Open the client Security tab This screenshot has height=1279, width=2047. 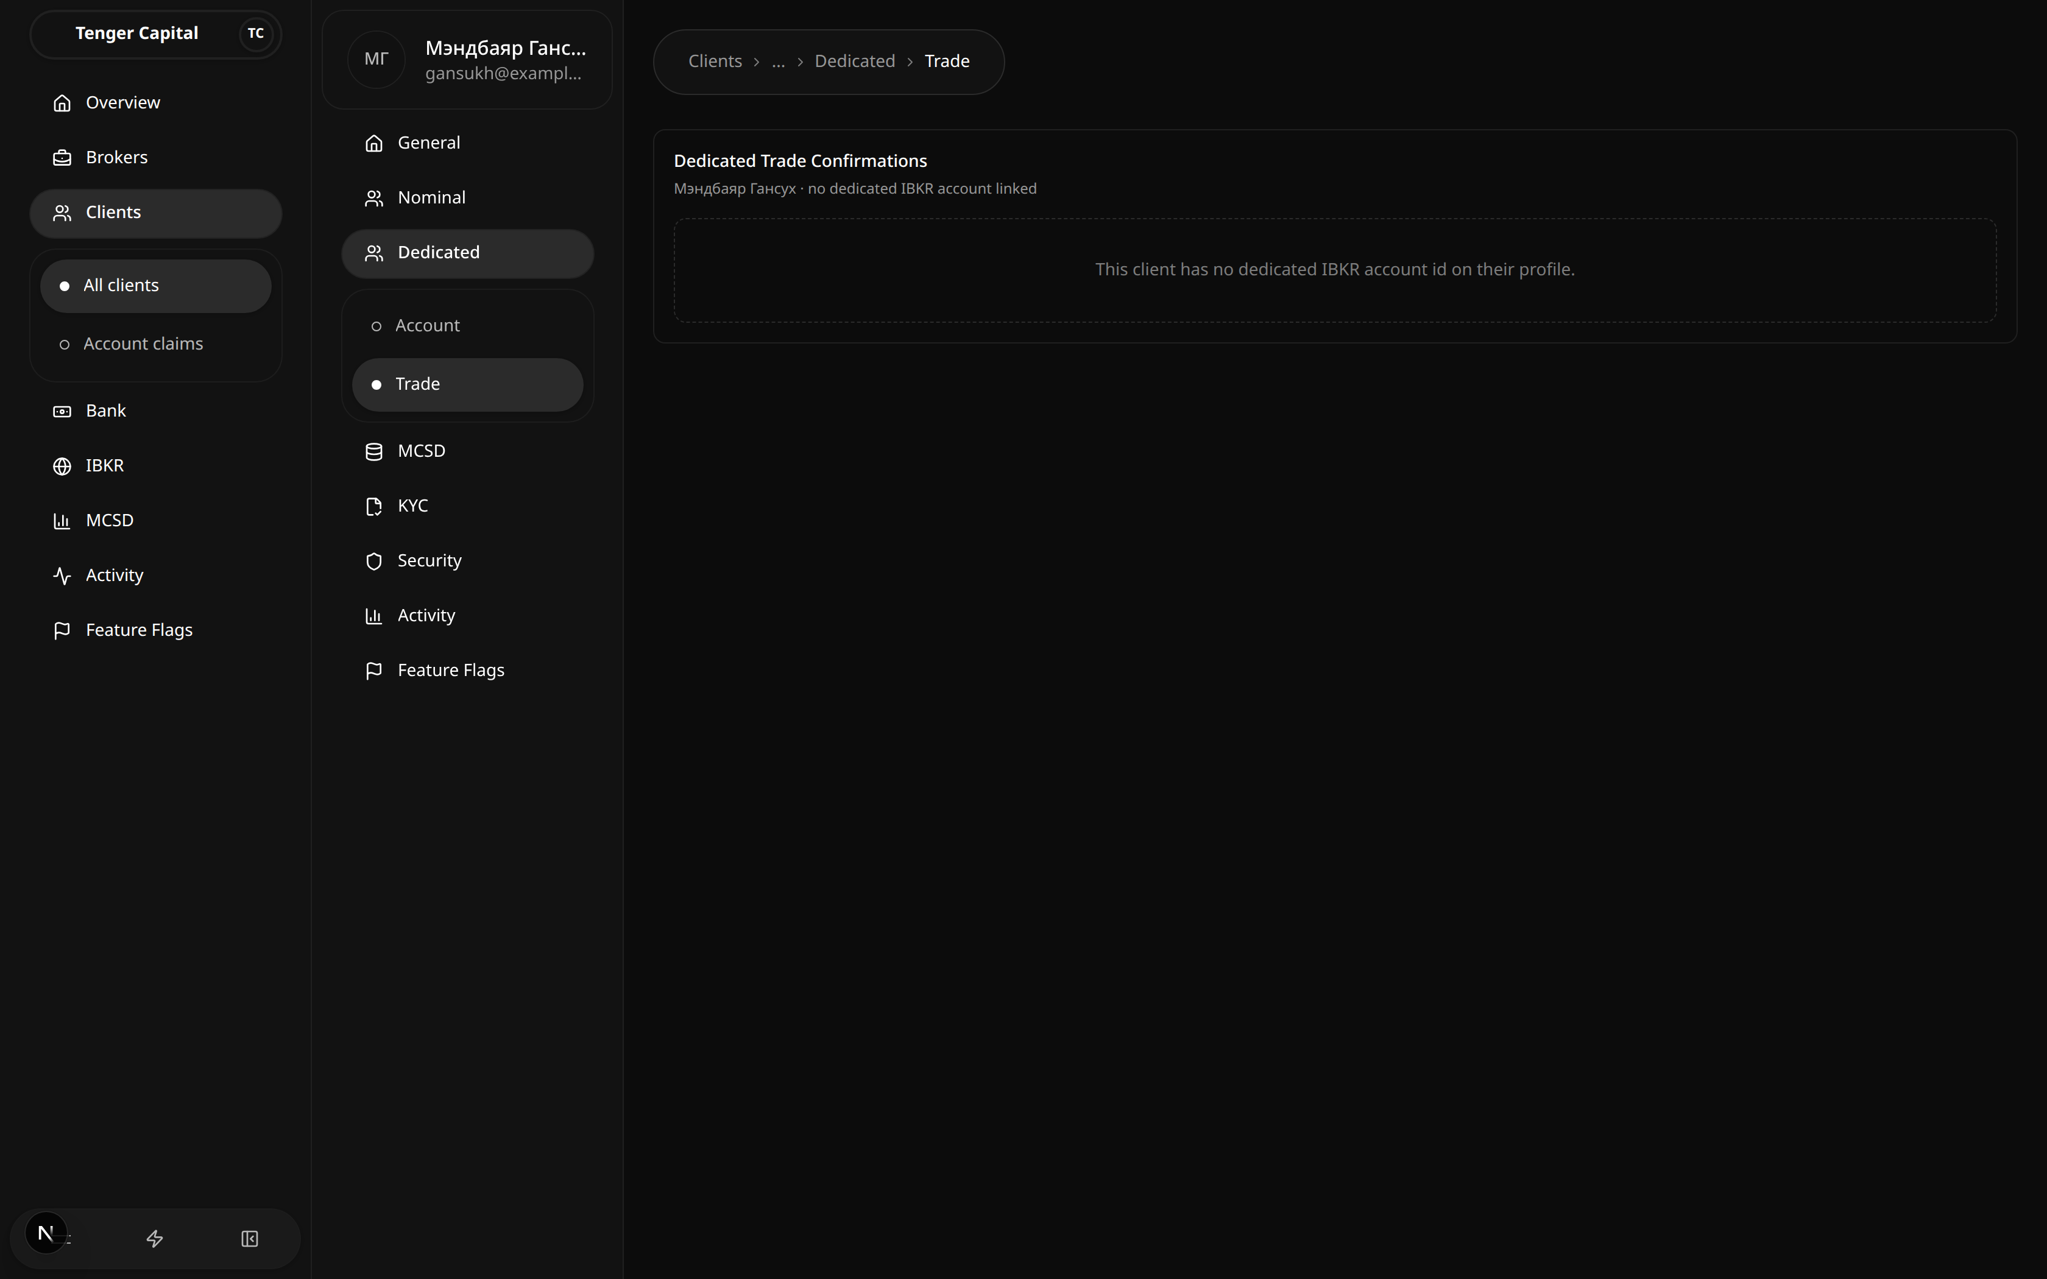click(468, 561)
